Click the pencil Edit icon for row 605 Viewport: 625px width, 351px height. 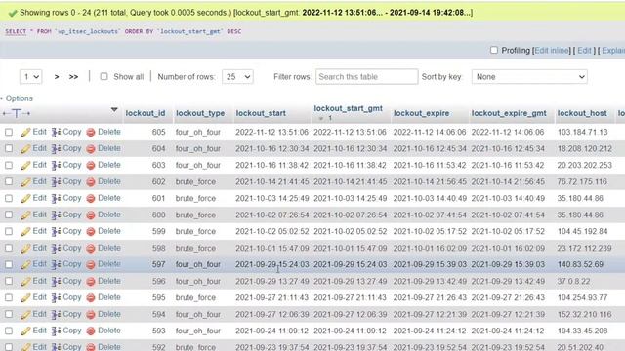point(26,133)
